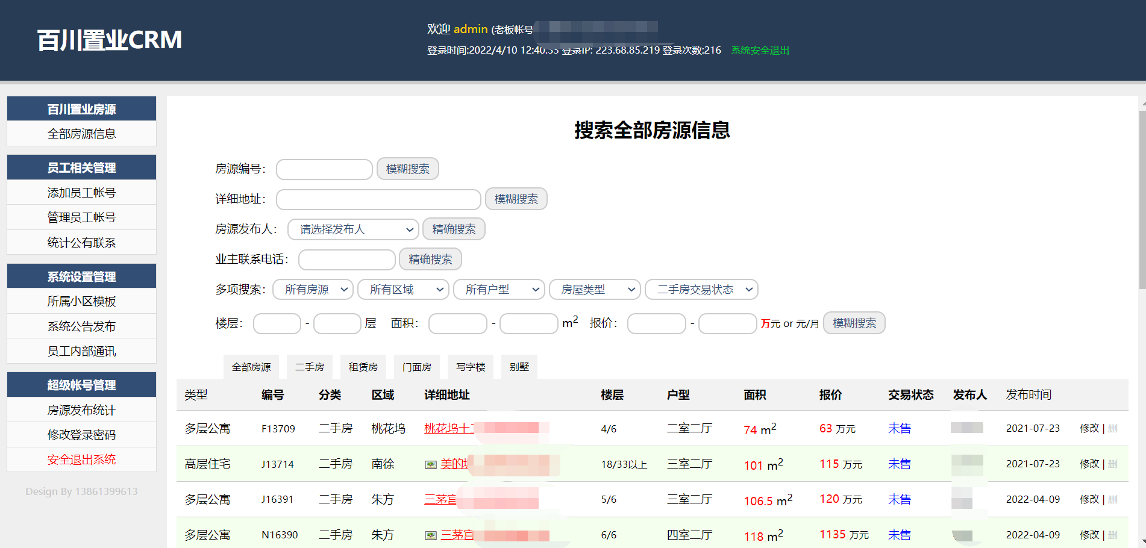The height and width of the screenshot is (548, 1146).
Task: Expand the 所有区域 dropdown
Action: click(x=403, y=290)
